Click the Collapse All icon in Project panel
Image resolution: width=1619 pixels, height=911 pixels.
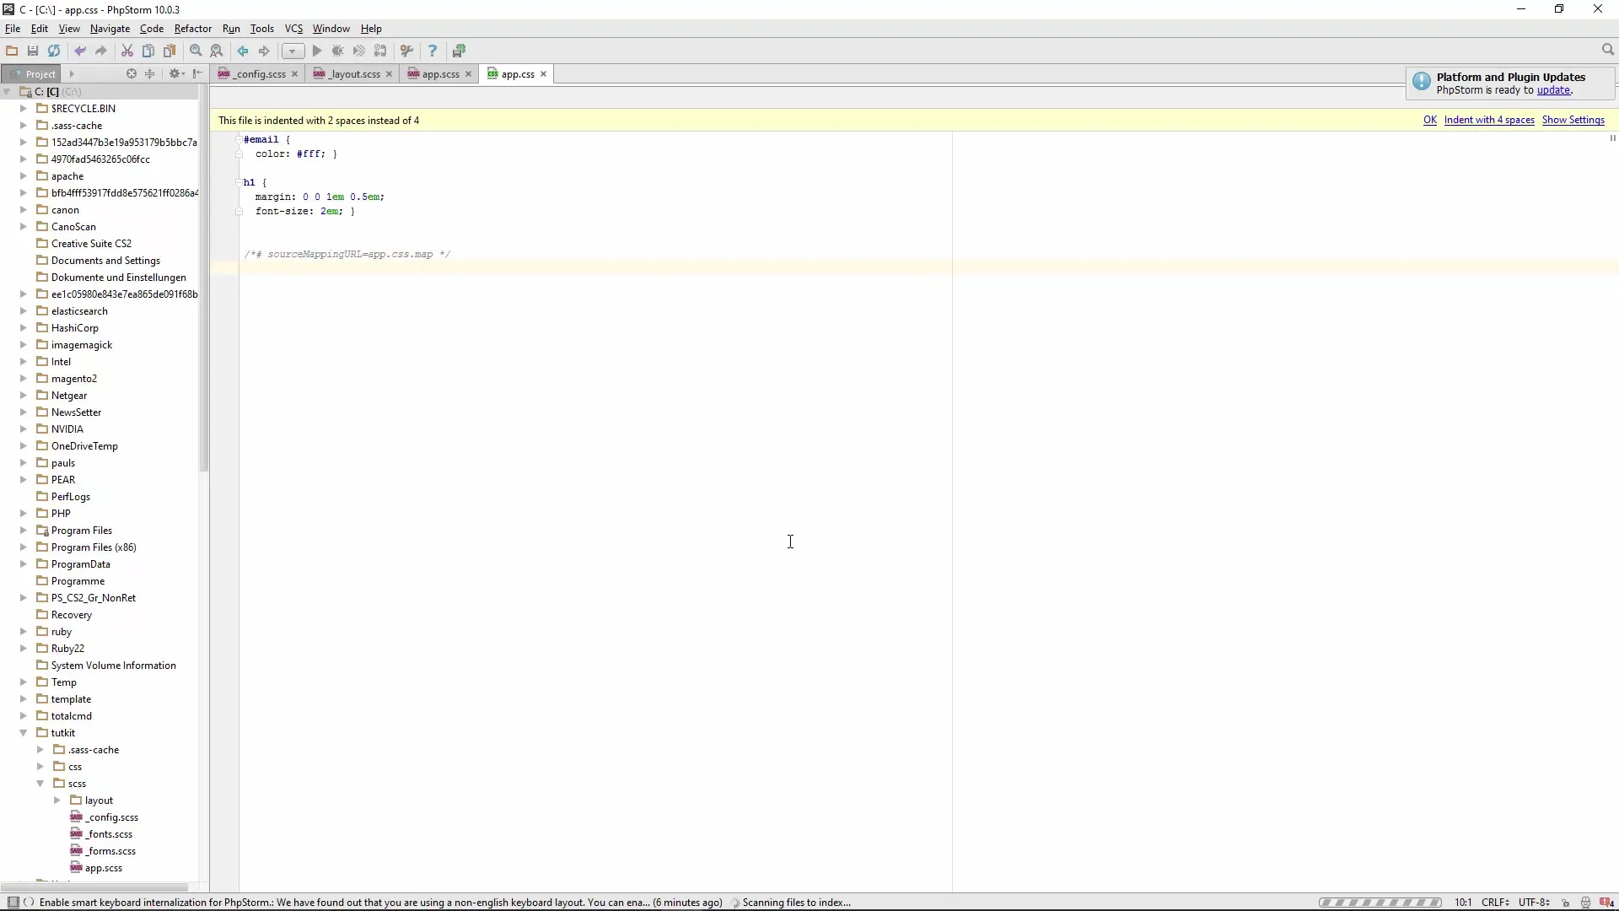click(150, 73)
